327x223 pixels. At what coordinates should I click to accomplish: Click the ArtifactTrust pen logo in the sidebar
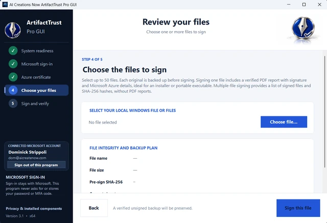pyautogui.click(x=13, y=31)
